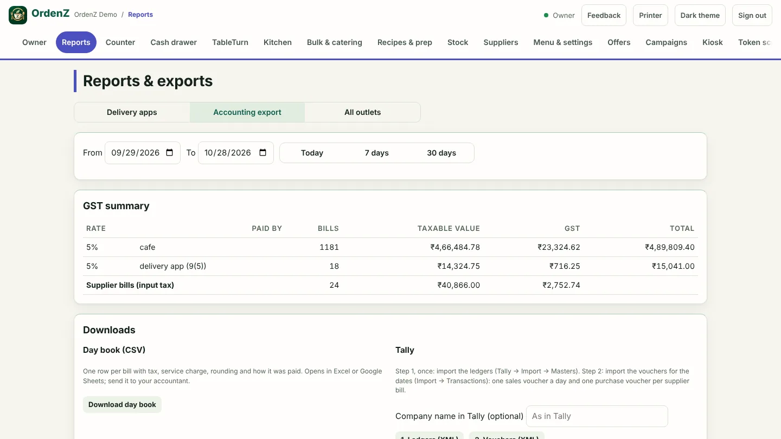This screenshot has height=439, width=781.
Task: Switch to Dark theme
Action: click(700, 15)
